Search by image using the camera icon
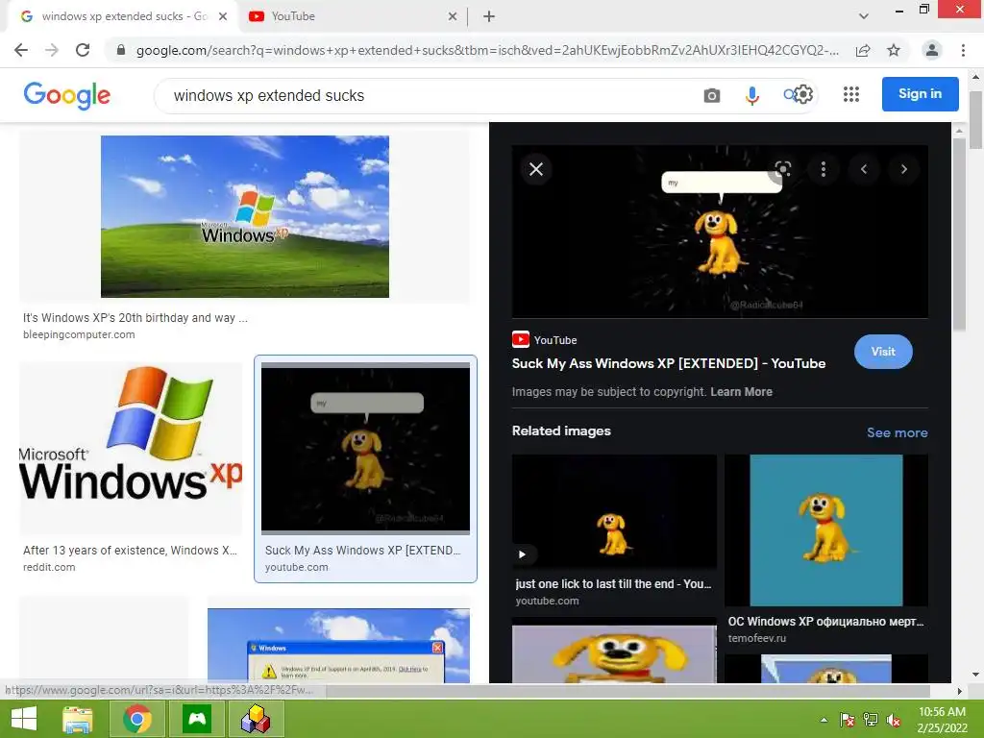This screenshot has height=738, width=984. tap(712, 95)
